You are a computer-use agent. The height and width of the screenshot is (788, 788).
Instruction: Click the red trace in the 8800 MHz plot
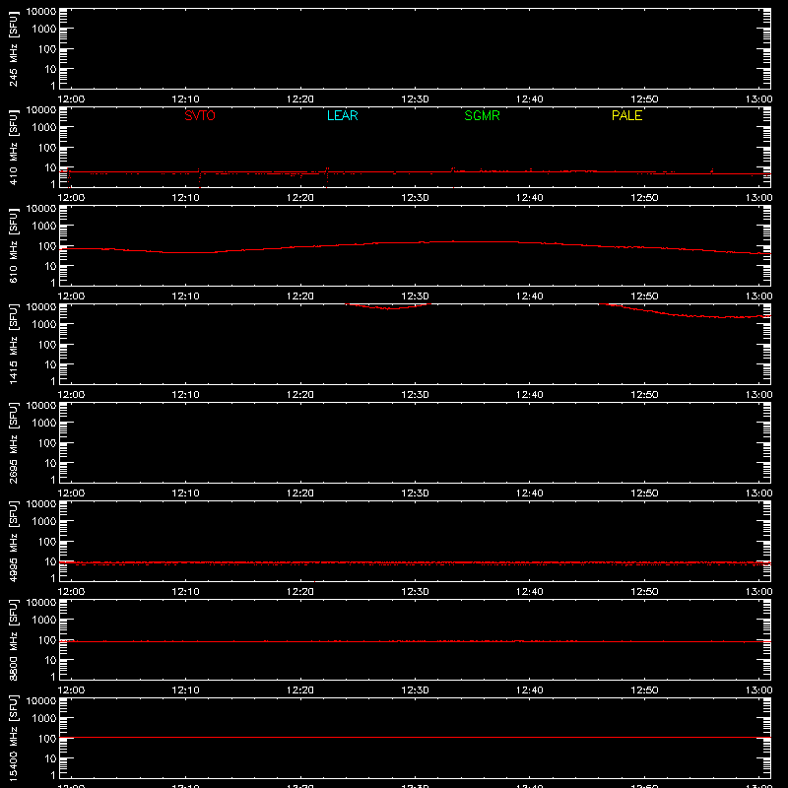point(415,642)
